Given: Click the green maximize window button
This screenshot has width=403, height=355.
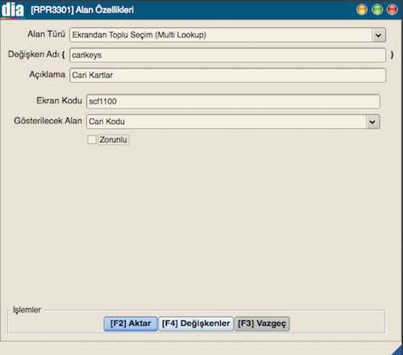Looking at the screenshot, I should coord(377,10).
